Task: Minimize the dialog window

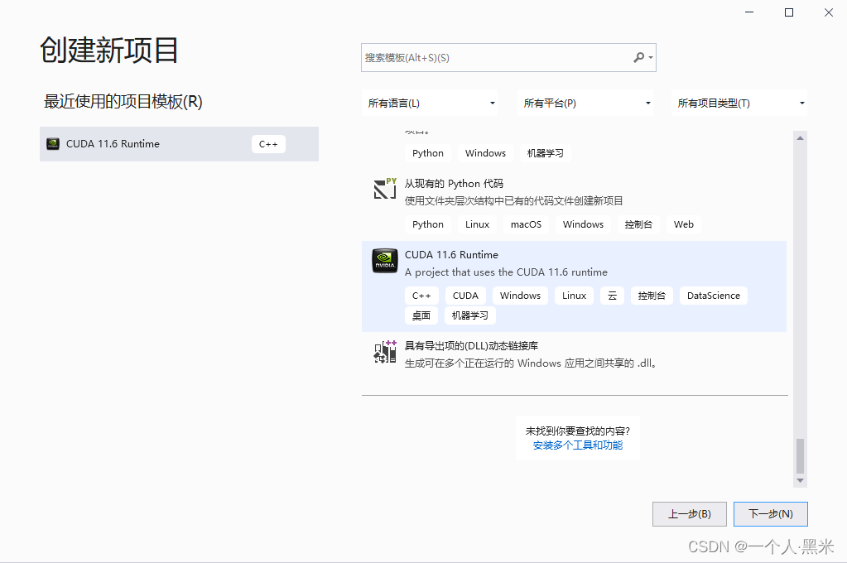Action: click(749, 12)
